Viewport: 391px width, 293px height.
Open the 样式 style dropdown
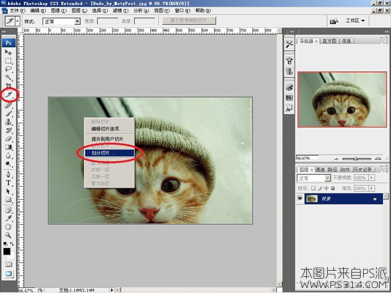point(62,21)
